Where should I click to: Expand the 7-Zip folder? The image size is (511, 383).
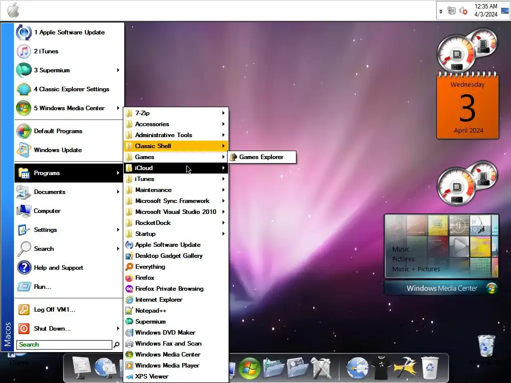pyautogui.click(x=176, y=113)
